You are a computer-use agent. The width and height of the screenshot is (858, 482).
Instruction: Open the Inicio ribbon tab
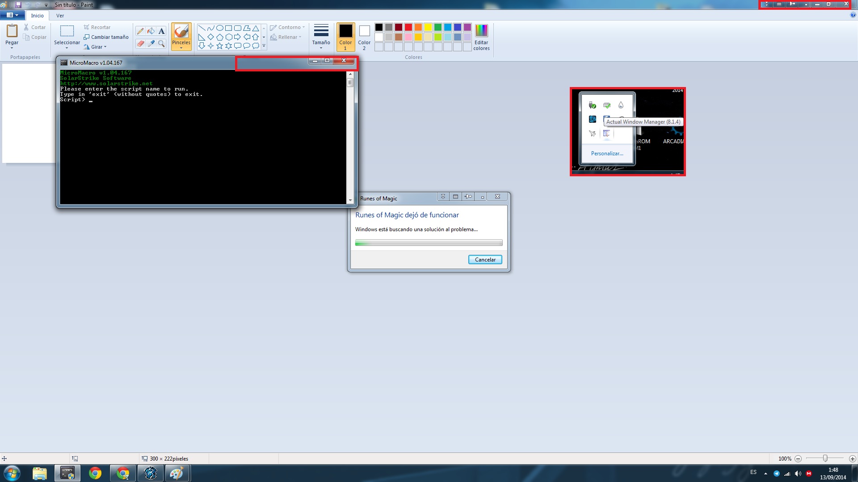click(x=37, y=16)
